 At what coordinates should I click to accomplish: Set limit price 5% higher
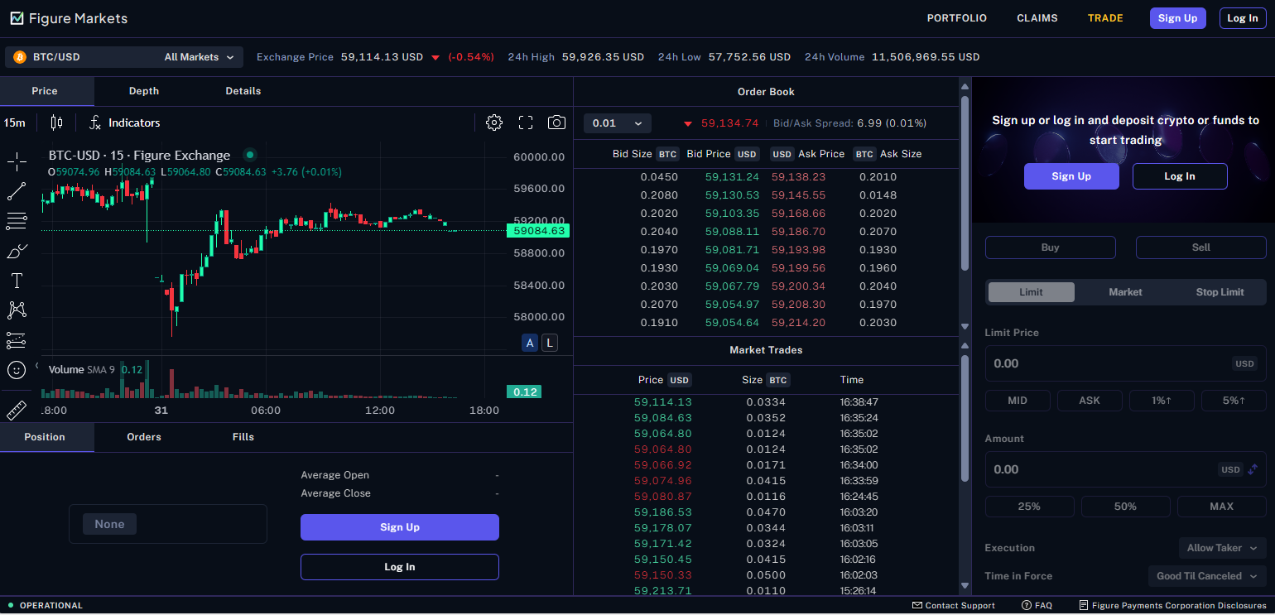(x=1234, y=401)
